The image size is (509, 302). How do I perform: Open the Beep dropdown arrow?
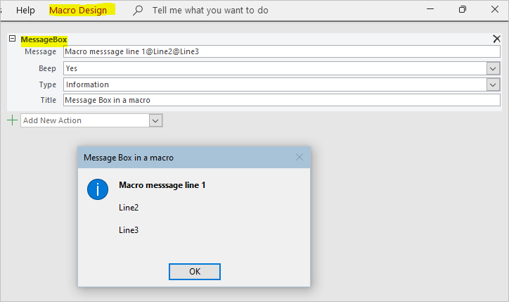[493, 68]
